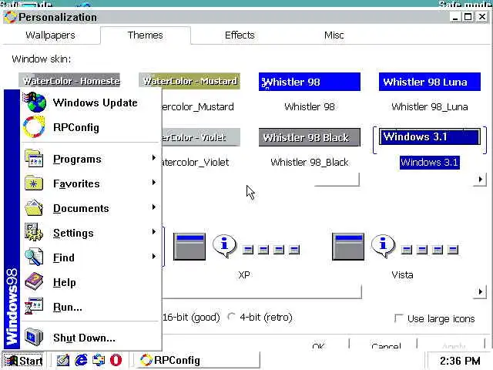Open Settings gear icon in Start menu
The height and width of the screenshot is (370, 493).
(x=34, y=232)
